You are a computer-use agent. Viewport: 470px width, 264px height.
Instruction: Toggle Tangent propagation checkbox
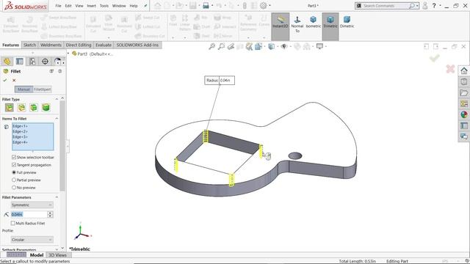point(14,165)
